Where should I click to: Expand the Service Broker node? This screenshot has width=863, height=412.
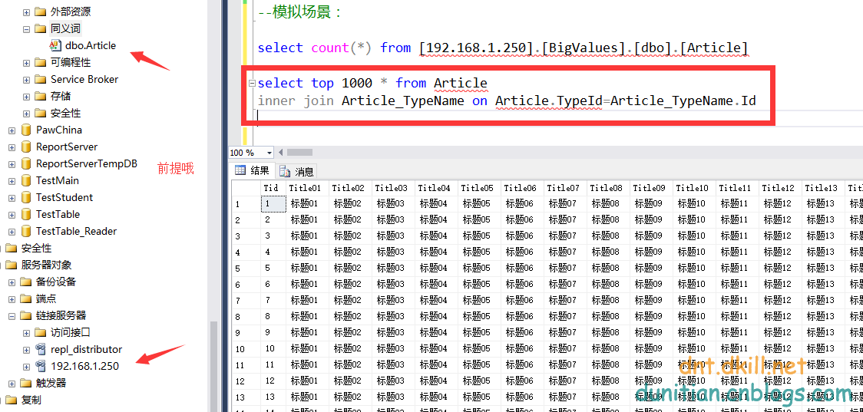tap(26, 79)
